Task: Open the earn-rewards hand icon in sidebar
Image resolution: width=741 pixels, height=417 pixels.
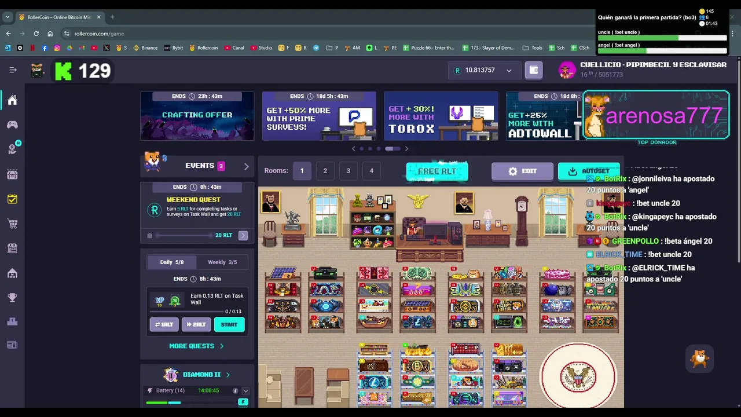Action: point(12,149)
